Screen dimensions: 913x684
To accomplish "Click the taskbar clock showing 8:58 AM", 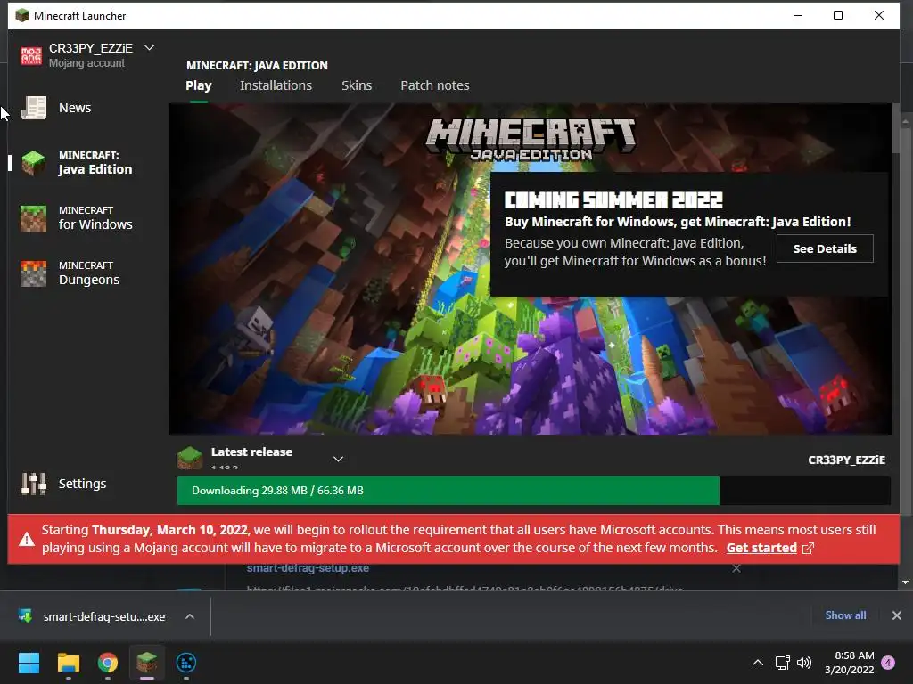I will (x=850, y=663).
